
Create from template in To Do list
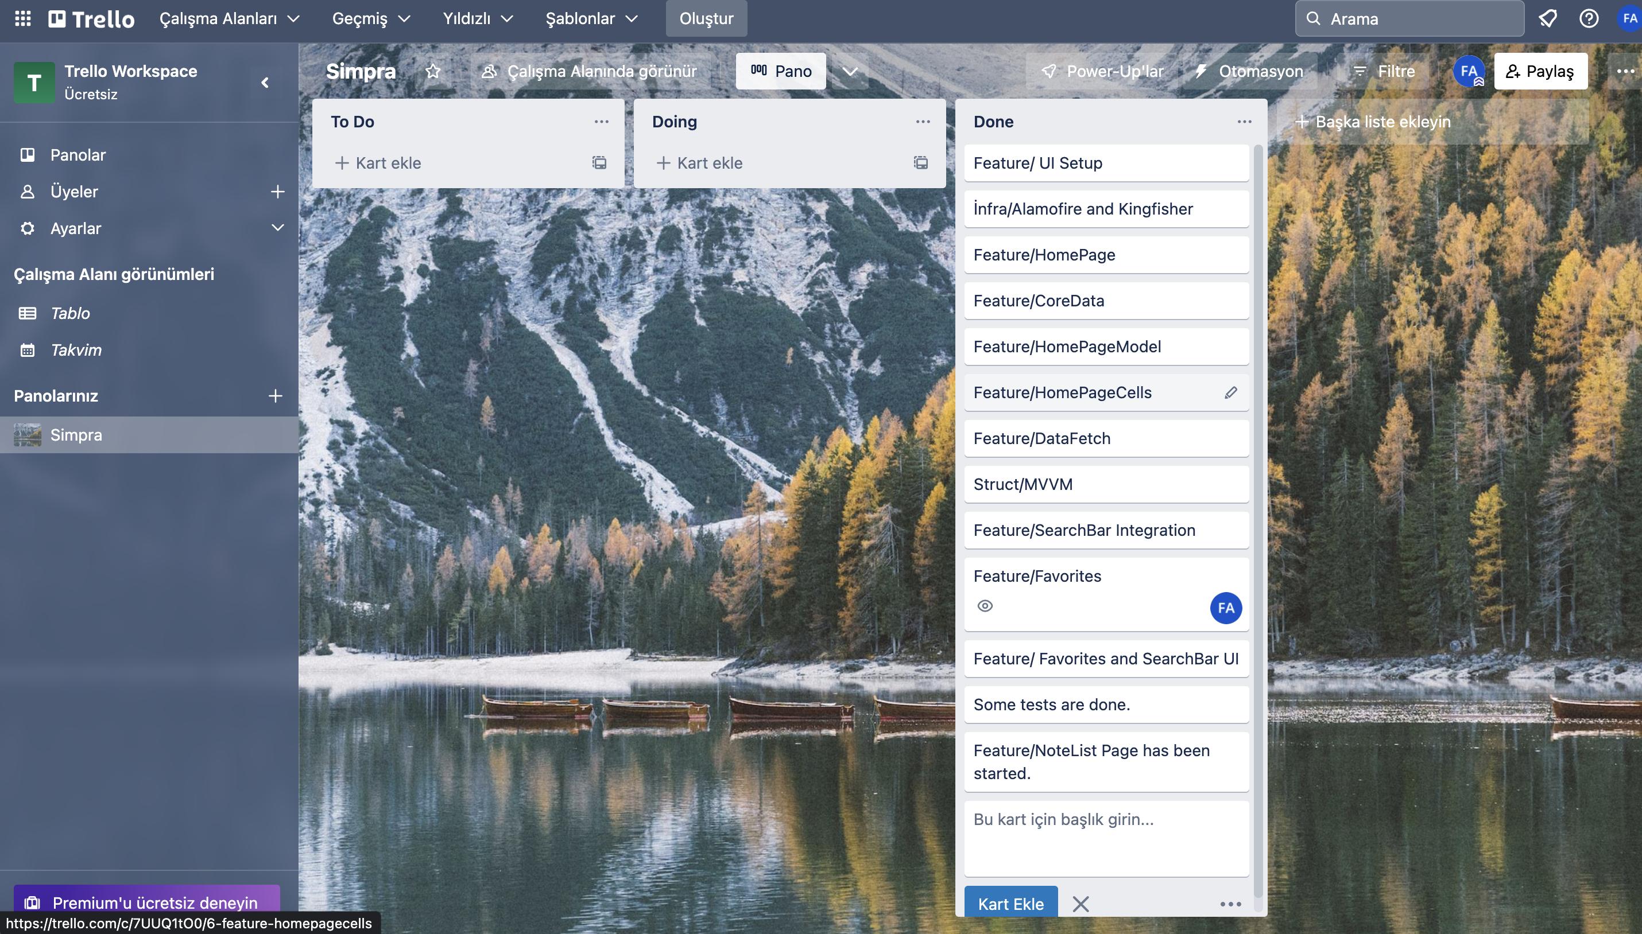click(599, 163)
